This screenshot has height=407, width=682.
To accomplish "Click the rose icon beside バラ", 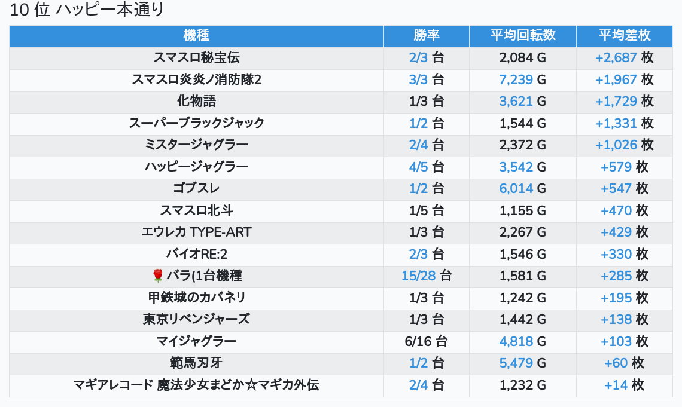I will tap(158, 276).
